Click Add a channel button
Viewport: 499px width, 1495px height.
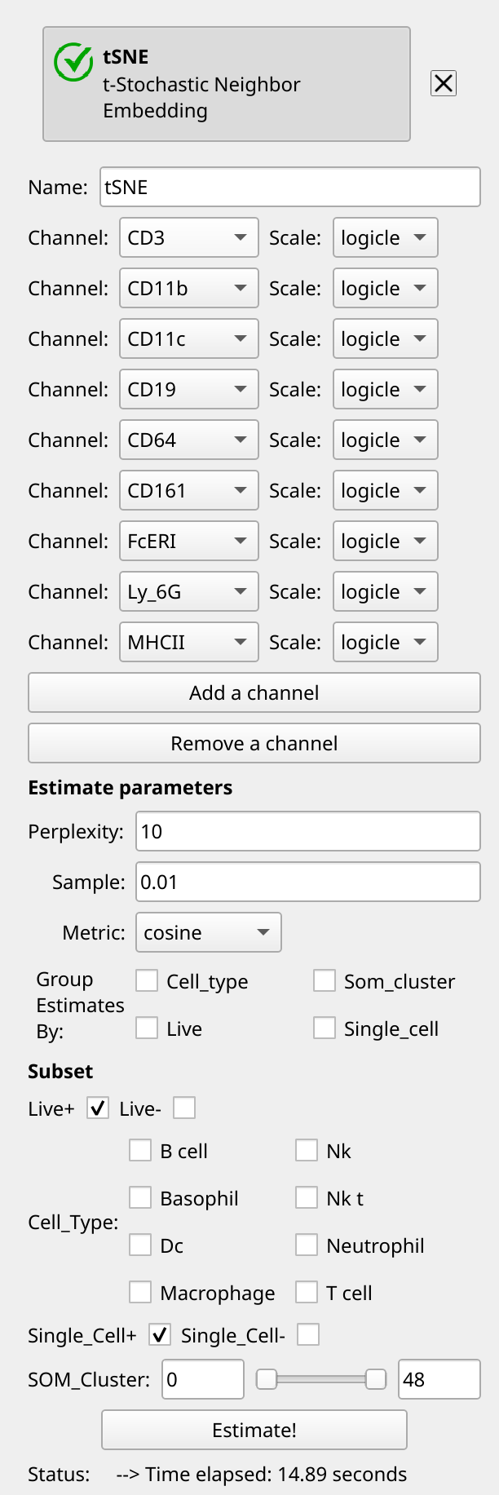click(x=254, y=692)
